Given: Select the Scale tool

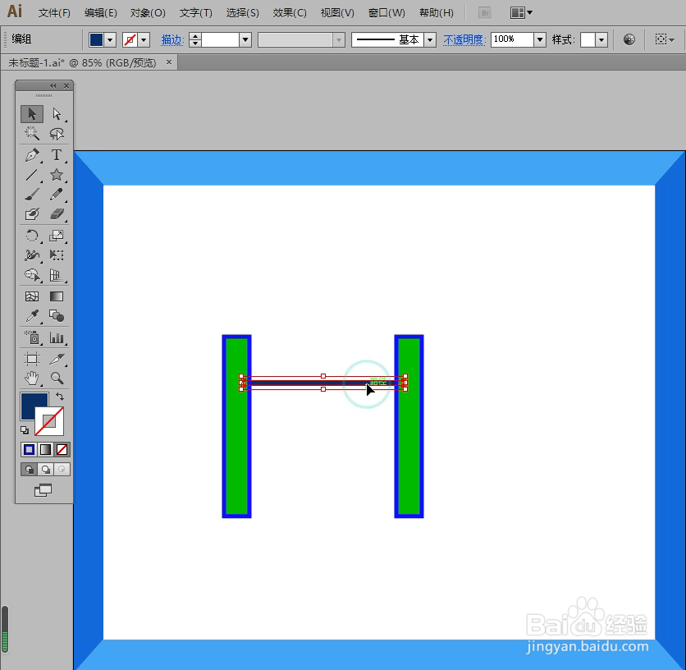Looking at the screenshot, I should coord(57,236).
